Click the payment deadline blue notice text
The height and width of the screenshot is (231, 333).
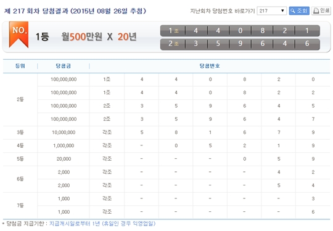102,224
